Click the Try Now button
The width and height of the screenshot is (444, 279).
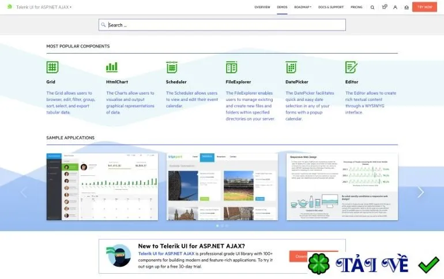point(424,7)
